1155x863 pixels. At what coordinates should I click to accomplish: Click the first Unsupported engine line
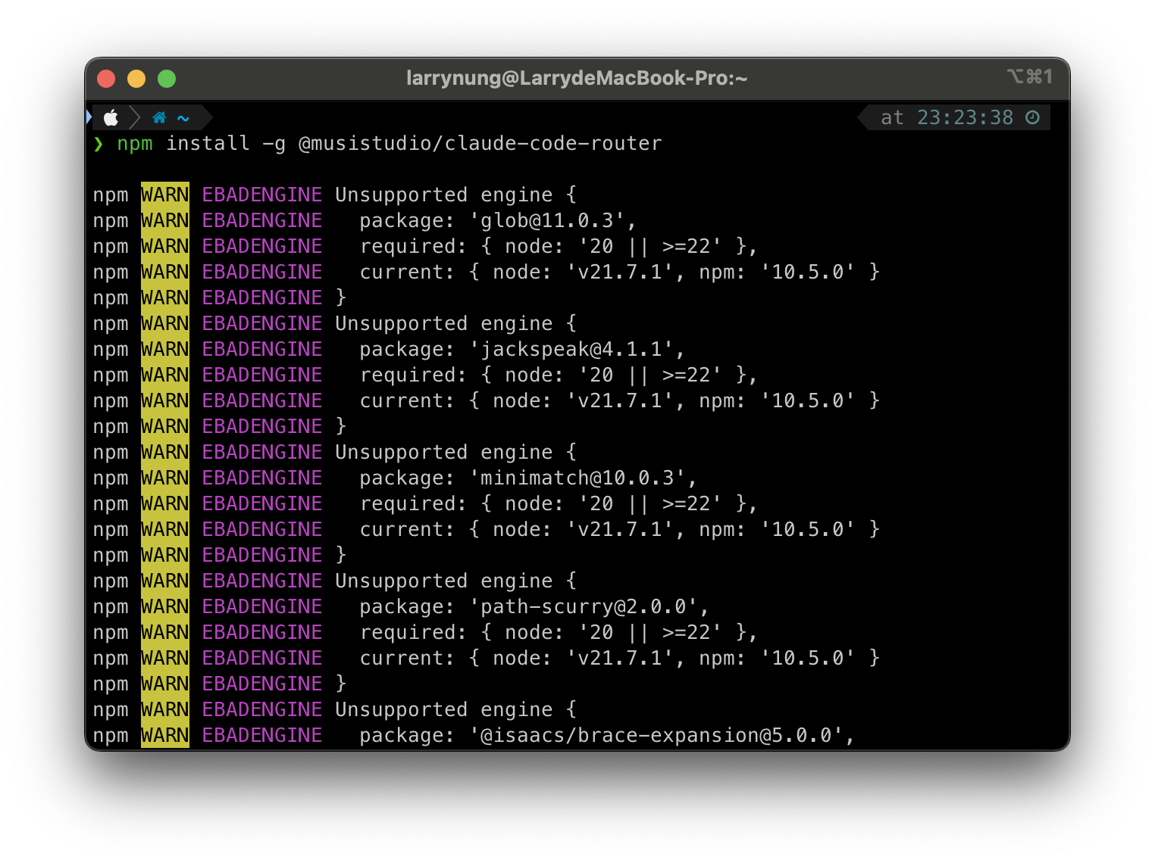click(456, 195)
